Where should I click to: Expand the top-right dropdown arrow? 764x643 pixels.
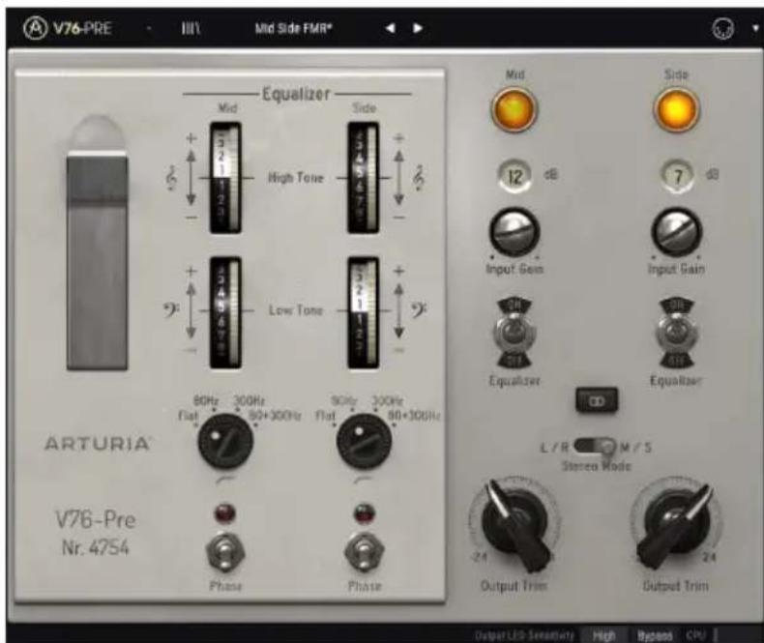click(755, 29)
